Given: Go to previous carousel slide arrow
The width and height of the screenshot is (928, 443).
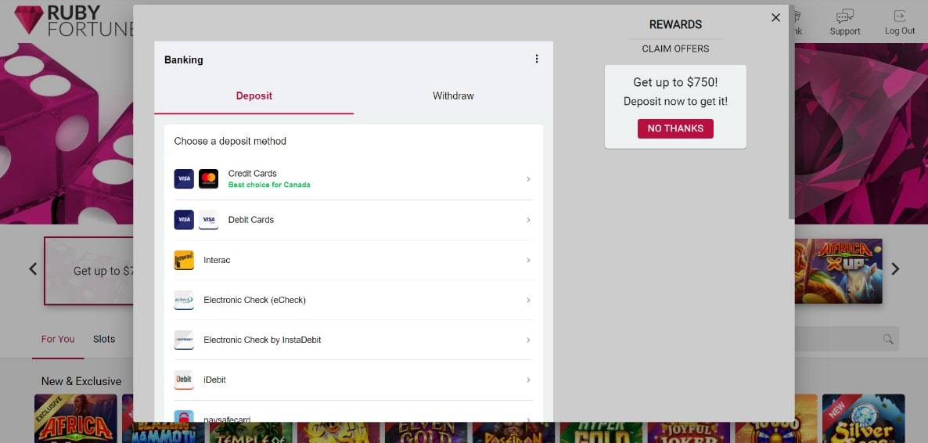Looking at the screenshot, I should coord(33,269).
